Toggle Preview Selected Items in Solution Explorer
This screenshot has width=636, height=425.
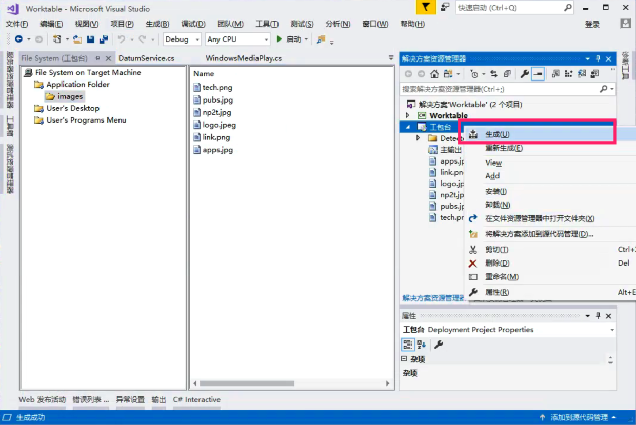538,74
